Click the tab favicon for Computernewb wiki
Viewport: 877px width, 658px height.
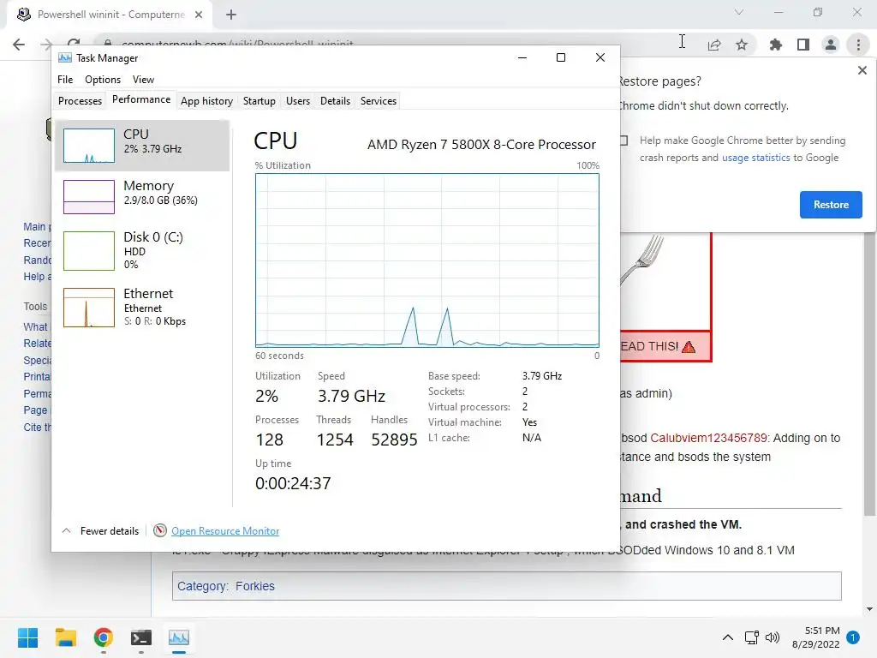[x=24, y=14]
